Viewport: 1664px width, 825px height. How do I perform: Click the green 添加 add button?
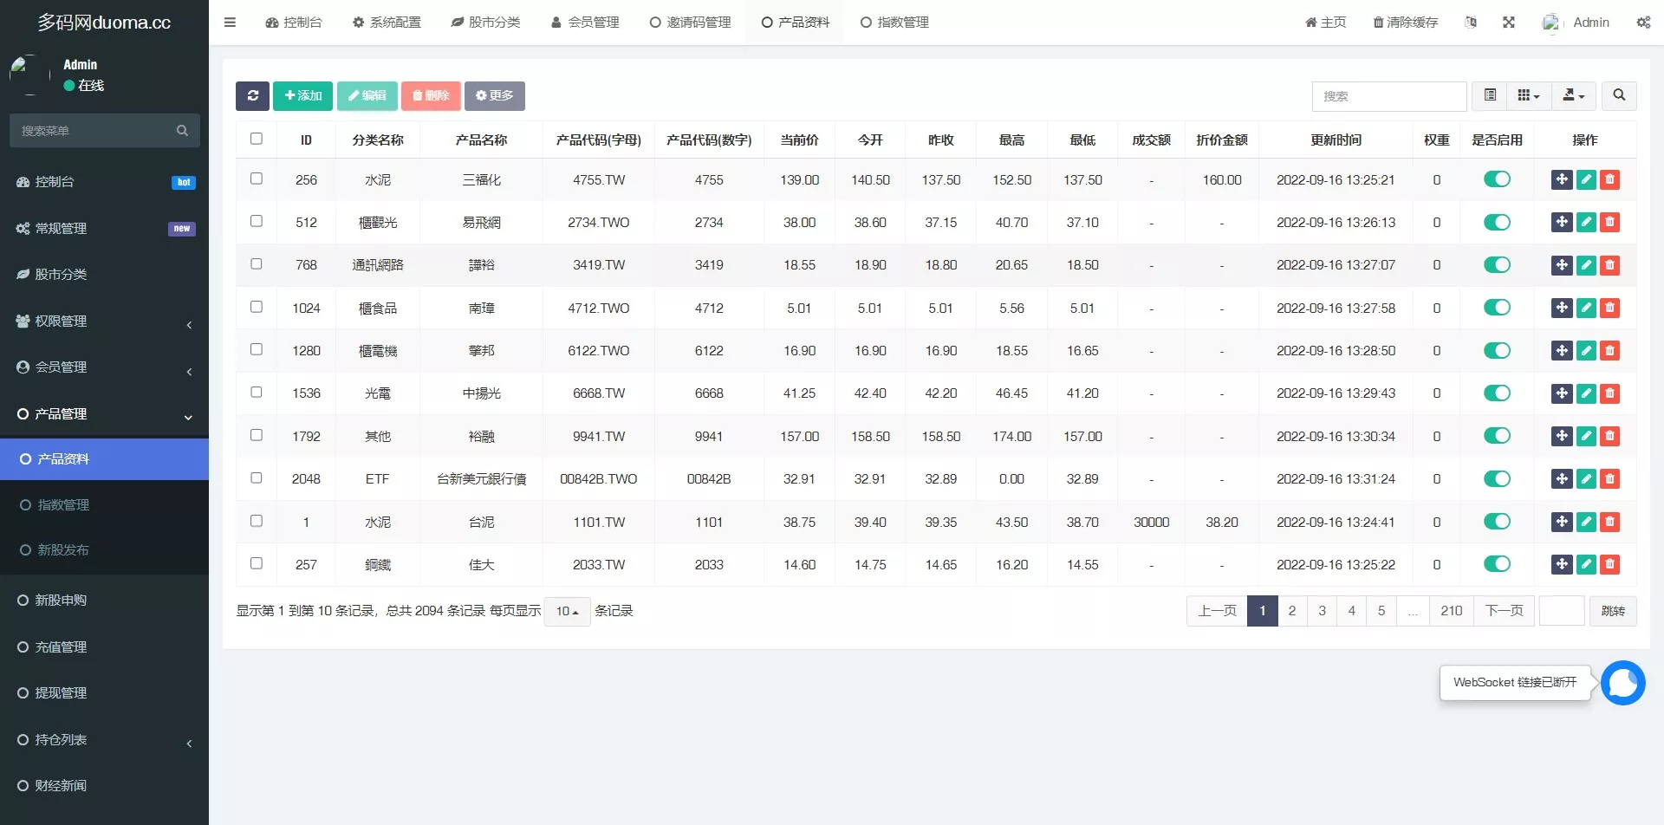click(302, 96)
